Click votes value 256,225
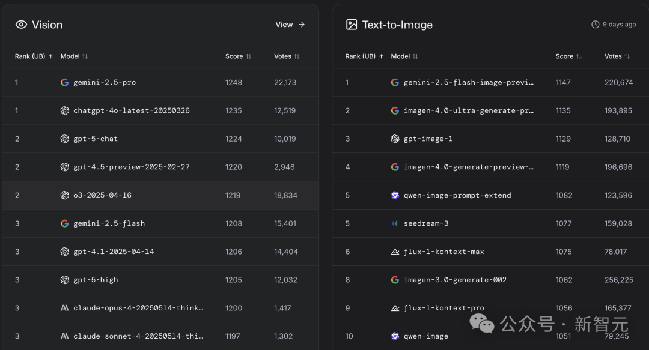649x350 pixels. point(618,280)
